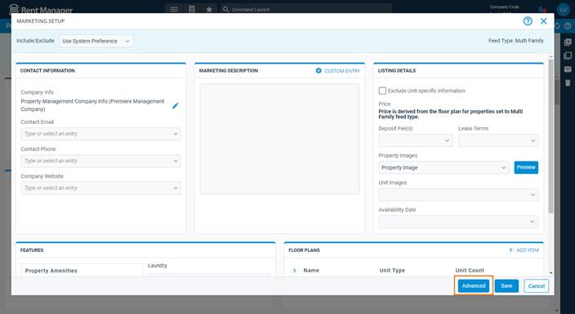Viewport: 575px width, 314px height.
Task: Open the Deposit Fee(s) dropdown
Action: pyautogui.click(x=416, y=140)
